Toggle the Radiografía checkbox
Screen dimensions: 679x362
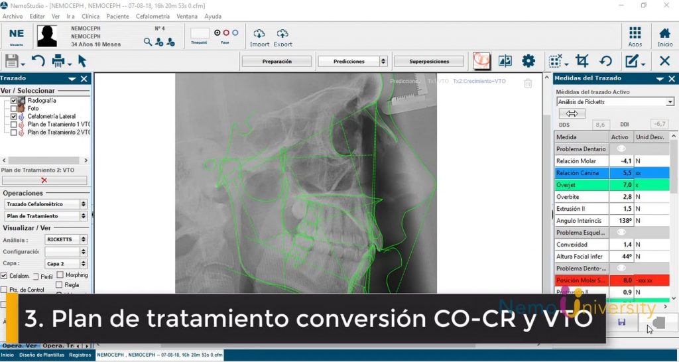click(x=13, y=101)
